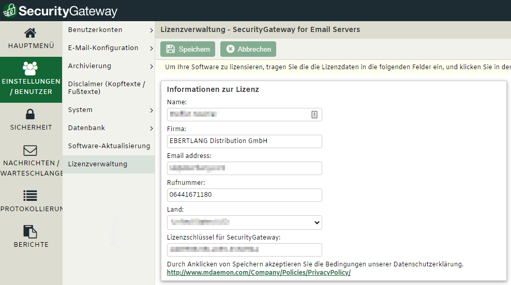
Task: Open Software-Aktualisierung menu item
Action: coord(109,146)
